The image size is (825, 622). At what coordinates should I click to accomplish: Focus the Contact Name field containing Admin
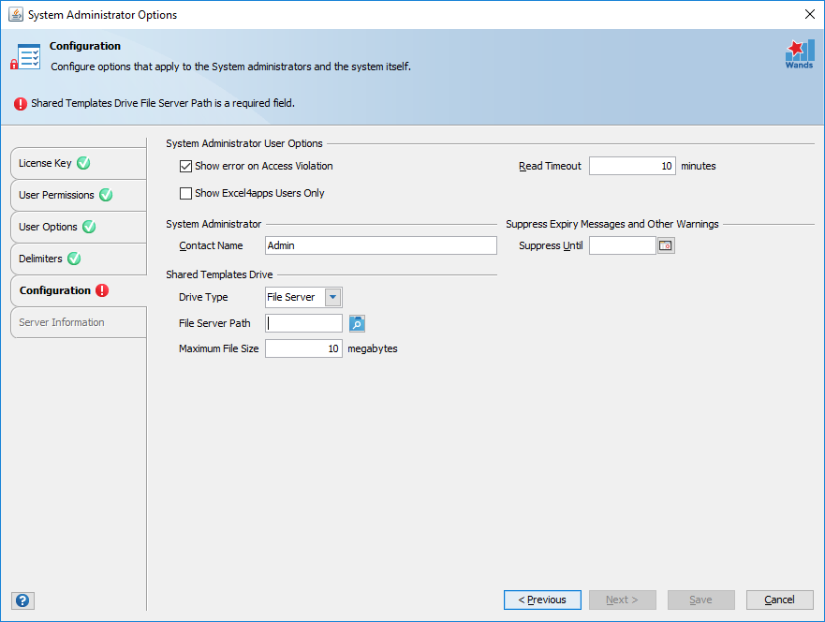[x=381, y=245]
